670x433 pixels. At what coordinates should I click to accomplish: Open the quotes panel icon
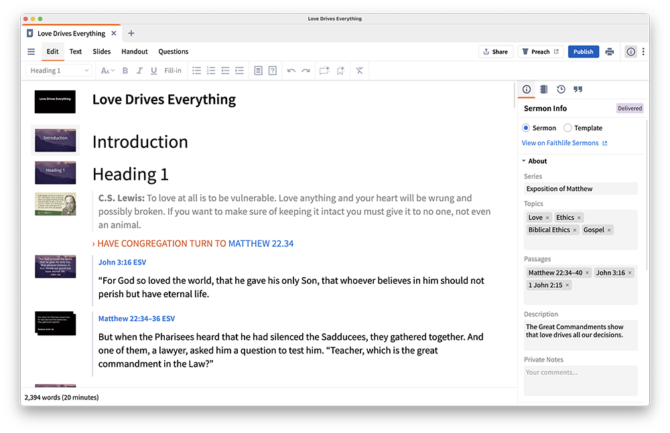(578, 89)
